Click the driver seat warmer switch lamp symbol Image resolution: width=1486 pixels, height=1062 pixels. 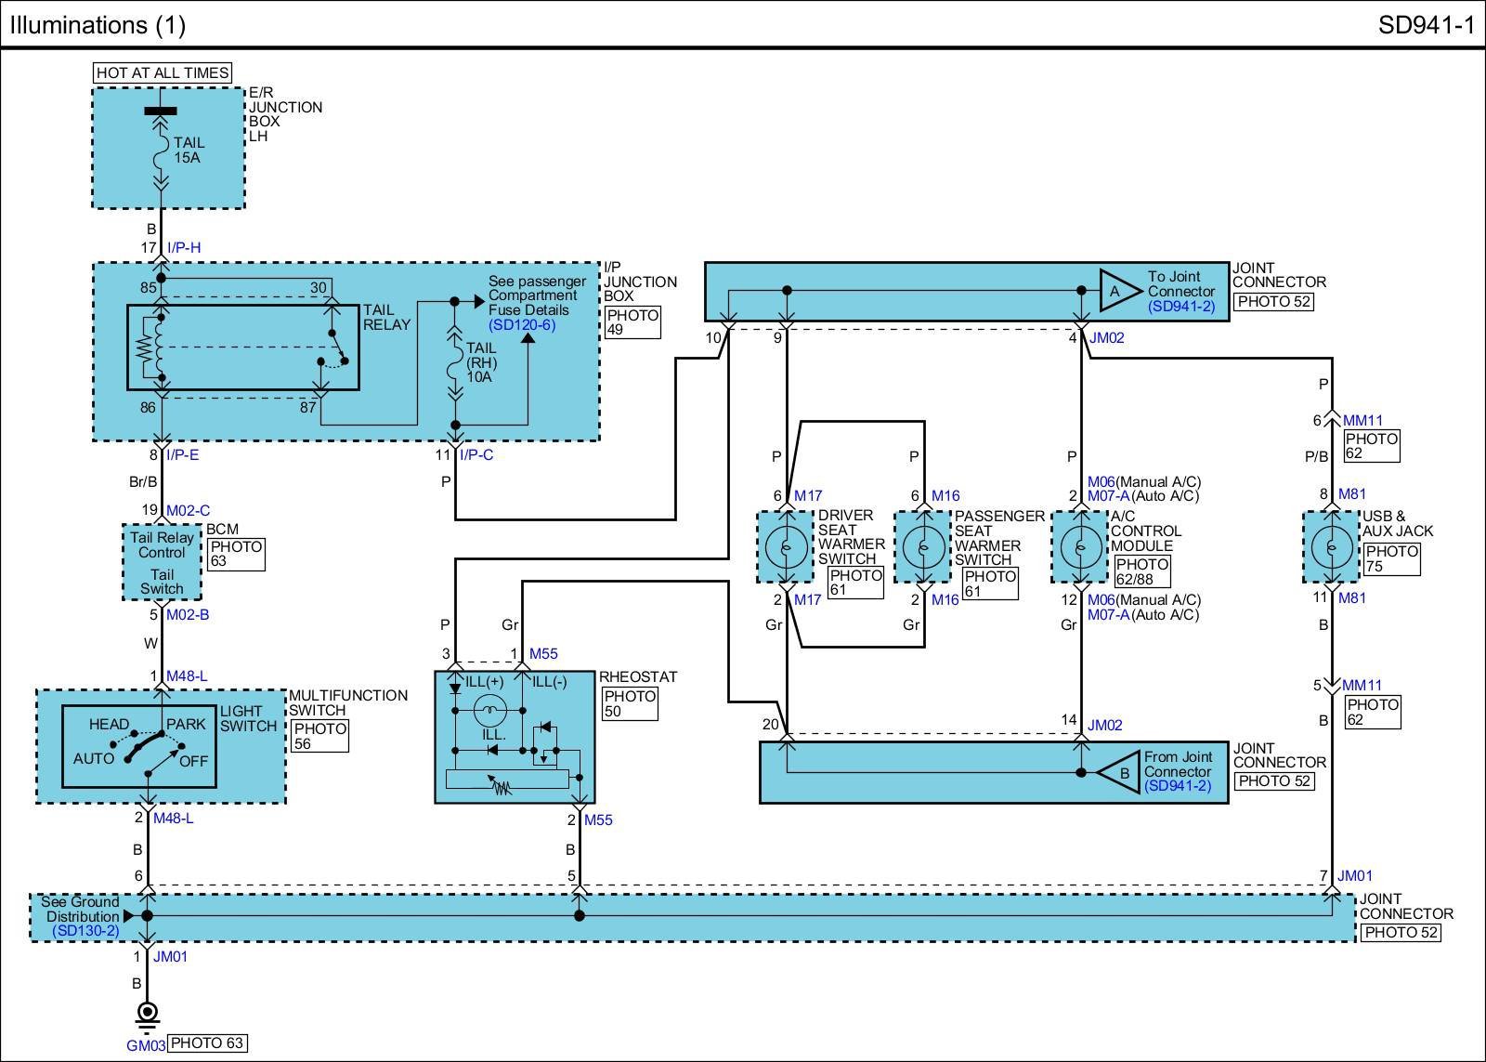(786, 547)
